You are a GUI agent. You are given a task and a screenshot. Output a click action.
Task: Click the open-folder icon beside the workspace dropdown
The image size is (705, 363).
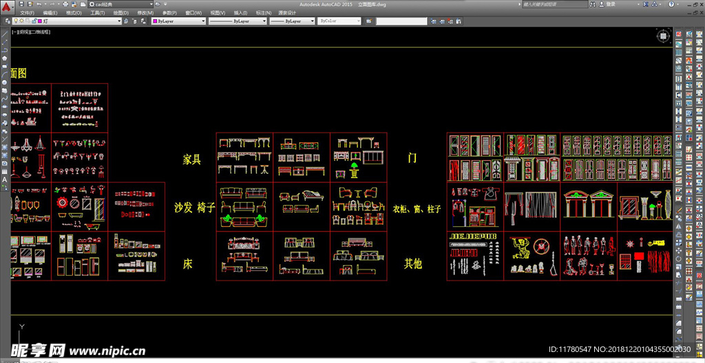tap(158, 4)
